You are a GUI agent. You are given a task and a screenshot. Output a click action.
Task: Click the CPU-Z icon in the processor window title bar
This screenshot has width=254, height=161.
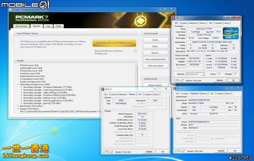tap(174, 18)
